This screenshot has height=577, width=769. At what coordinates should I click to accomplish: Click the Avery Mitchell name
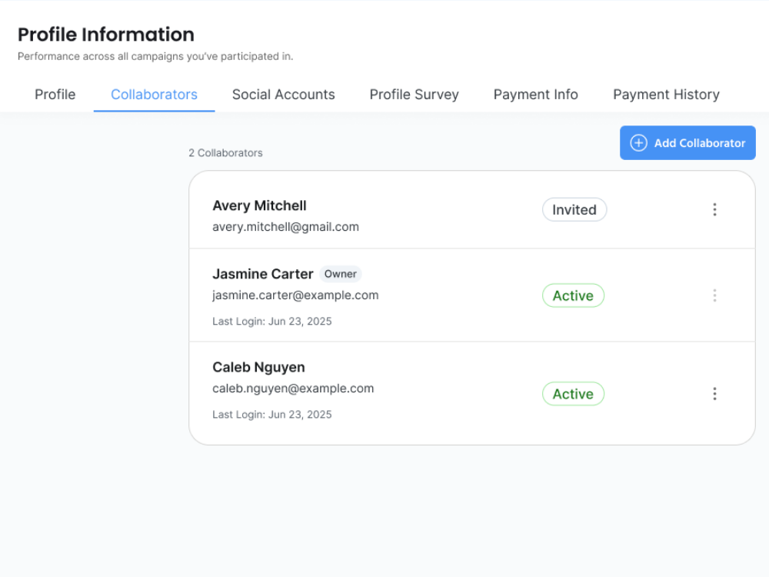(259, 205)
